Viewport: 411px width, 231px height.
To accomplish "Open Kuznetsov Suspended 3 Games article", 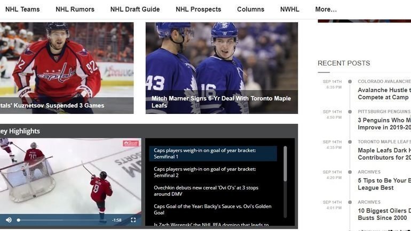I will point(67,68).
